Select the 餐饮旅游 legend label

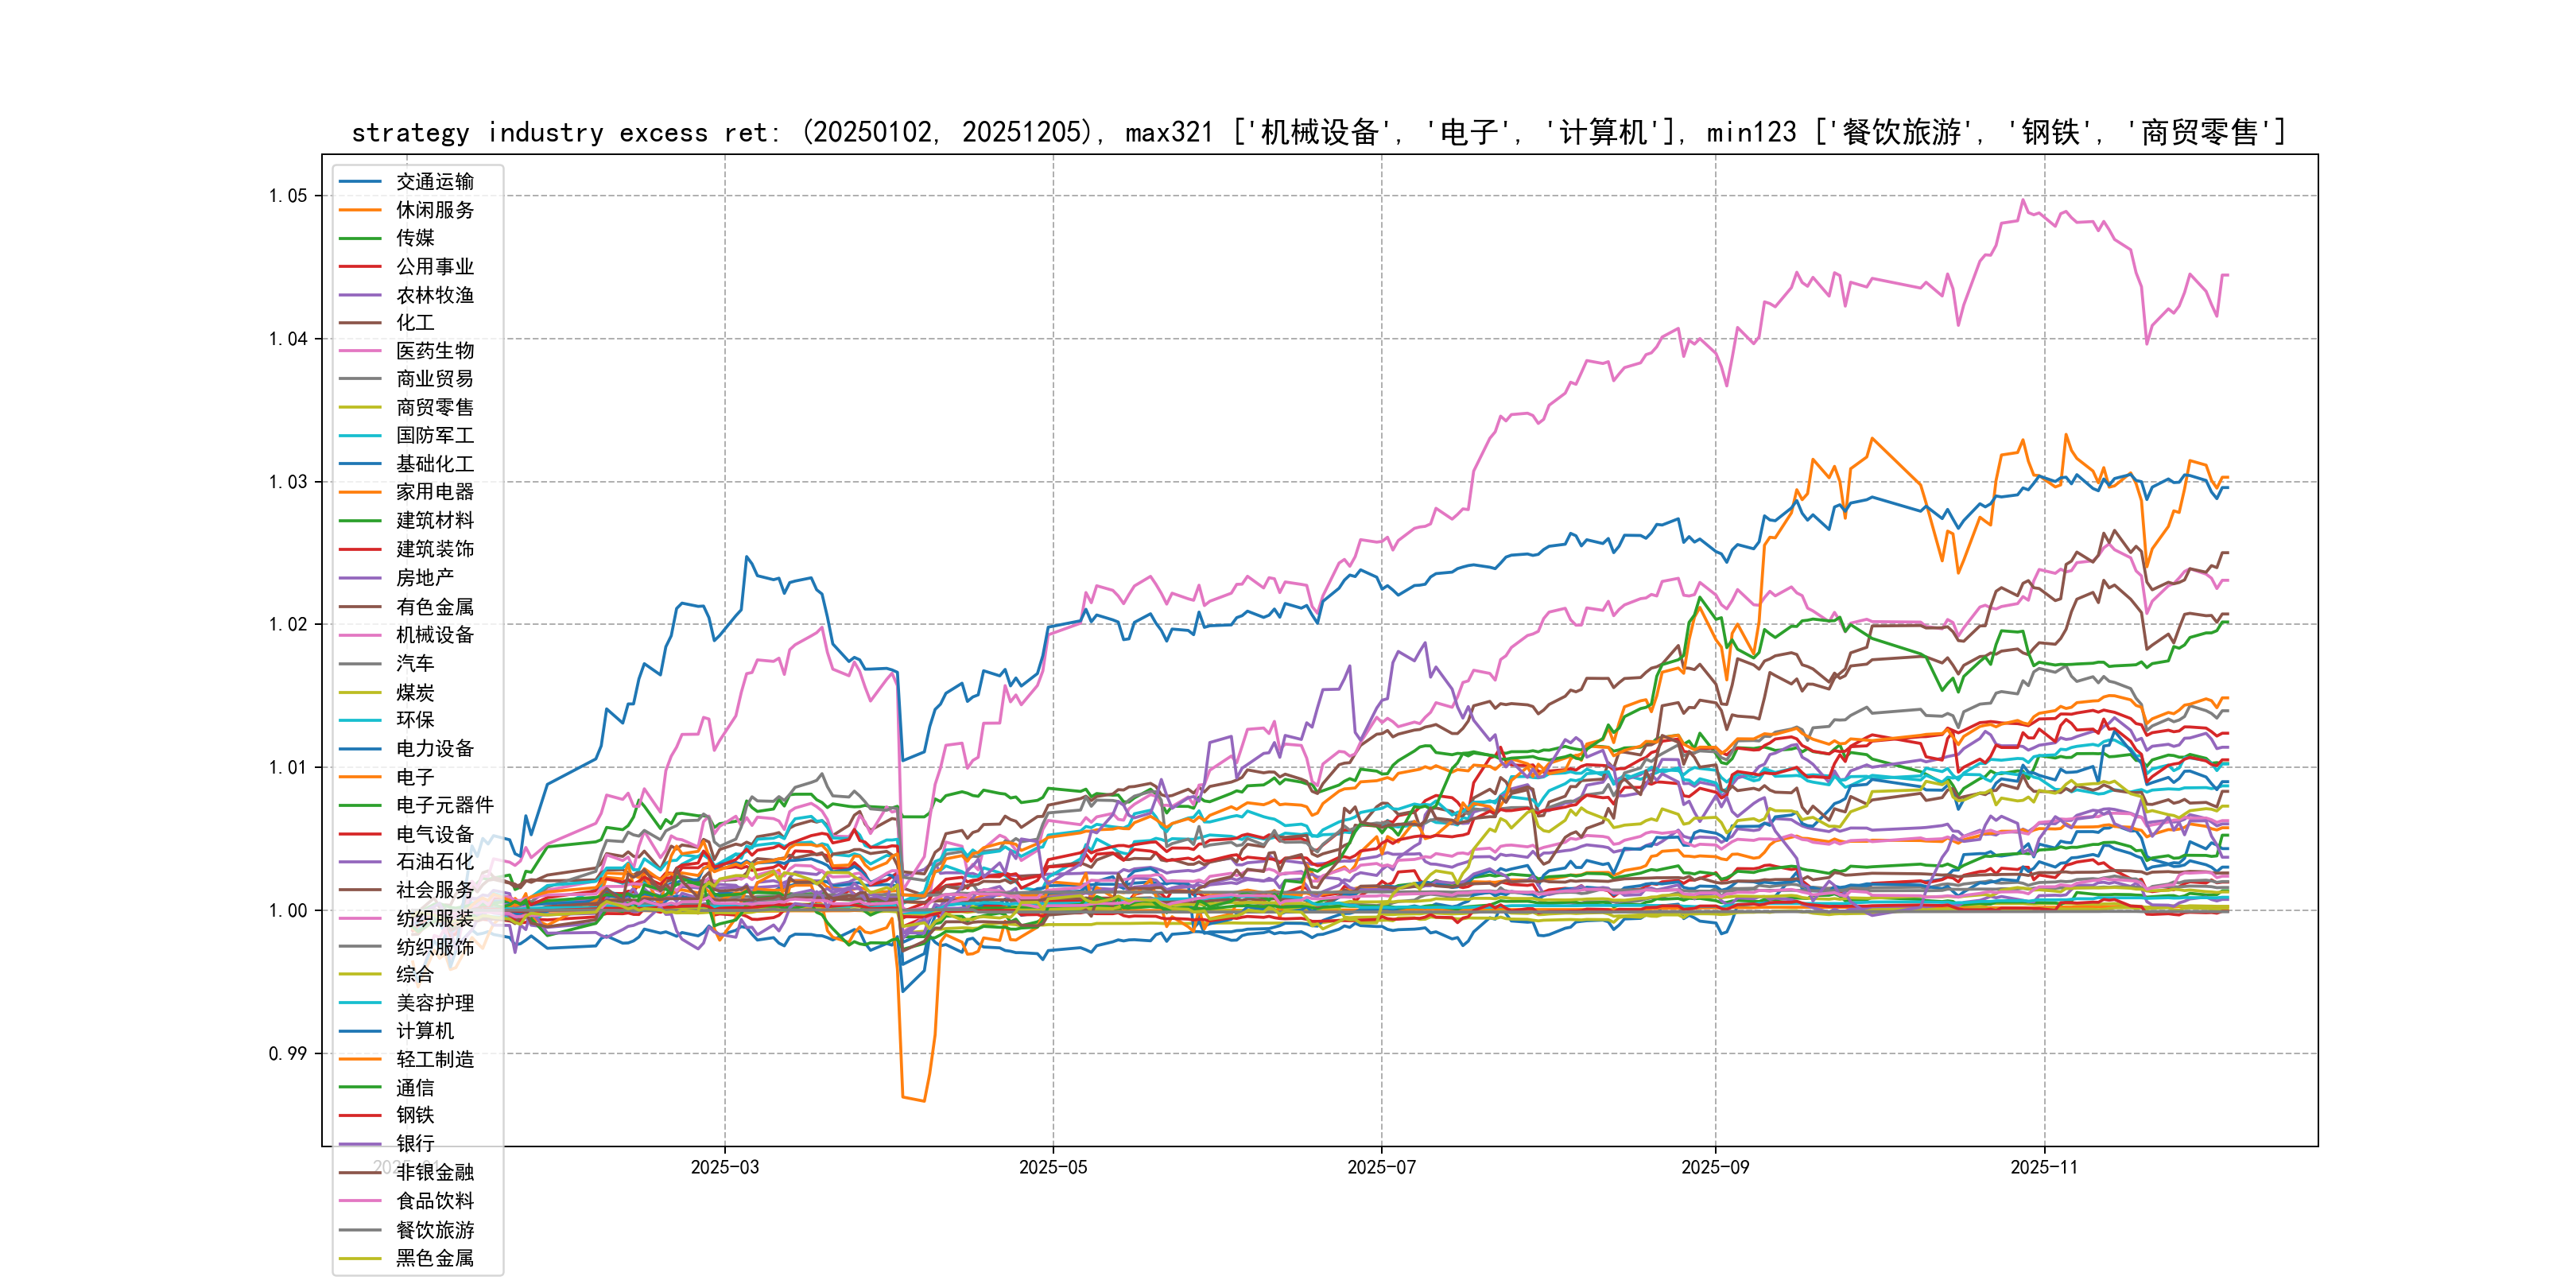pos(434,1230)
